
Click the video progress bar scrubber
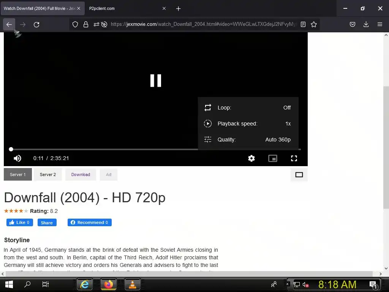[x=11, y=149]
